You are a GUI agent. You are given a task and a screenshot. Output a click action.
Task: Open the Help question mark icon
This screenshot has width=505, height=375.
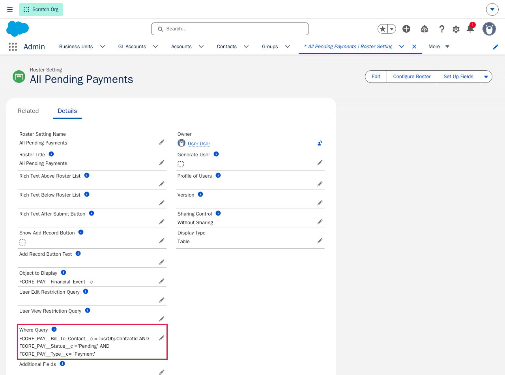[442, 29]
